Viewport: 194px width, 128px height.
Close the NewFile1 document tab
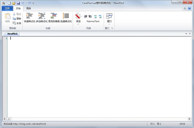click(x=190, y=34)
